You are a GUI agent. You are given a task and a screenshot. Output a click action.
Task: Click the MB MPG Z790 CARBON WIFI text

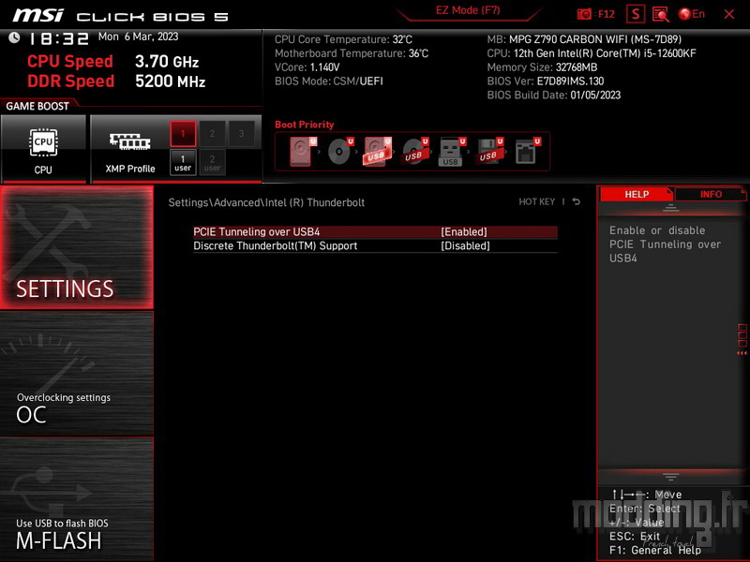(x=584, y=39)
